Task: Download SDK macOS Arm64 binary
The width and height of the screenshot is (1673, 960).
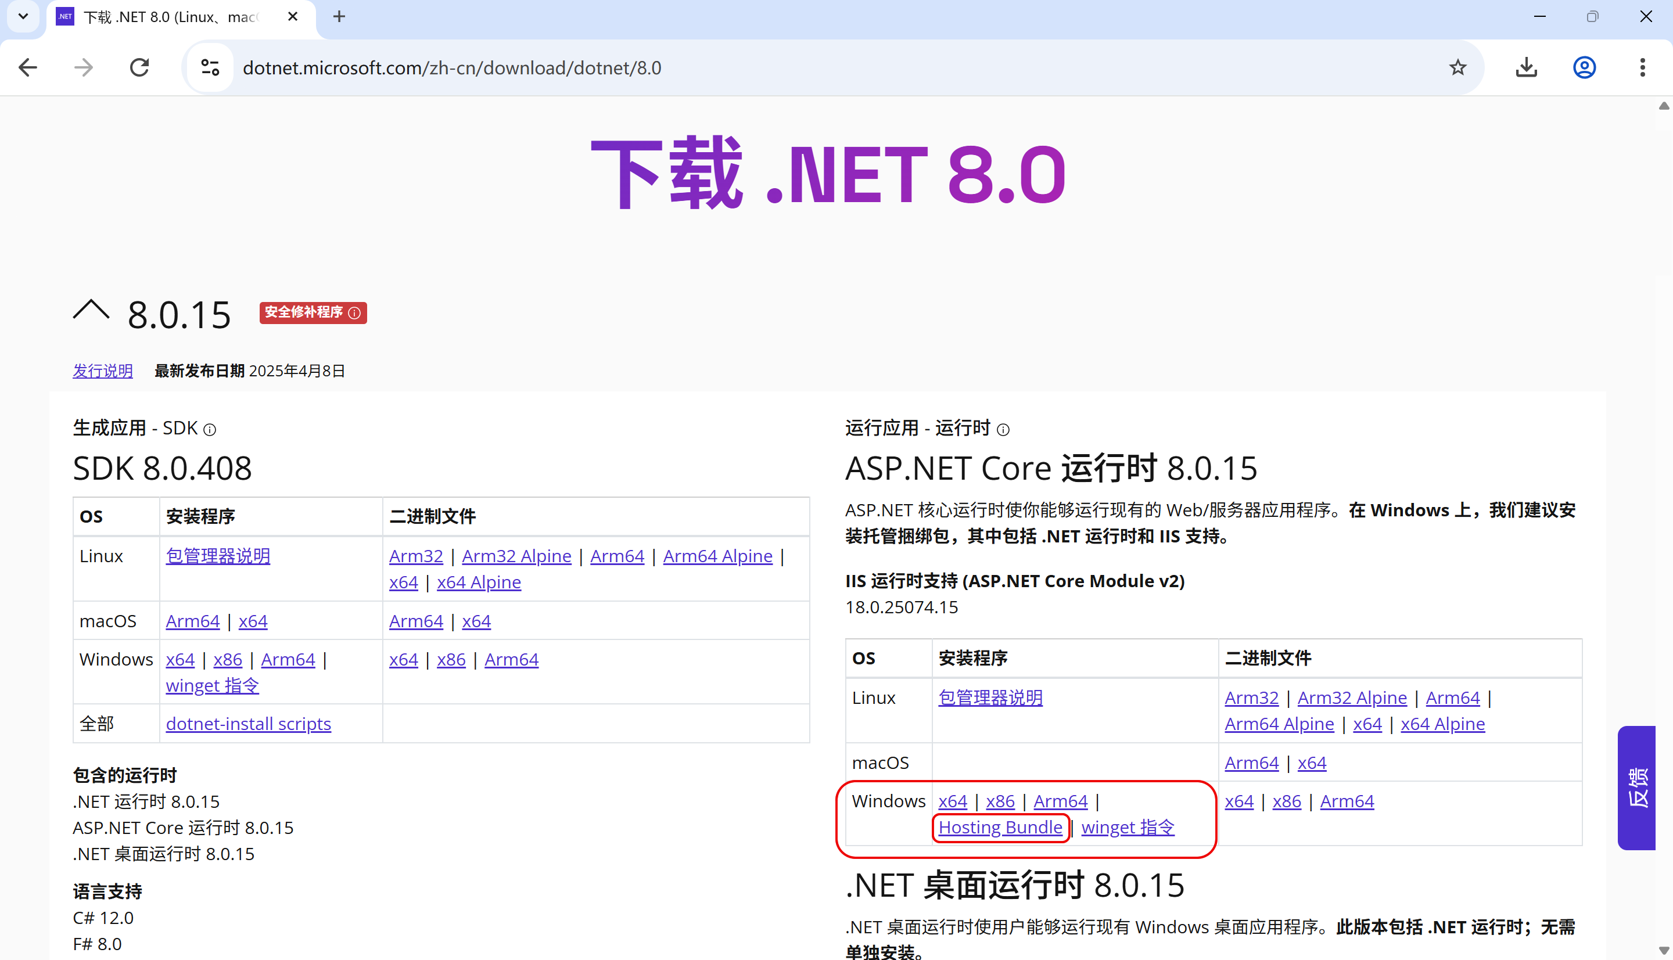Action: click(x=416, y=621)
